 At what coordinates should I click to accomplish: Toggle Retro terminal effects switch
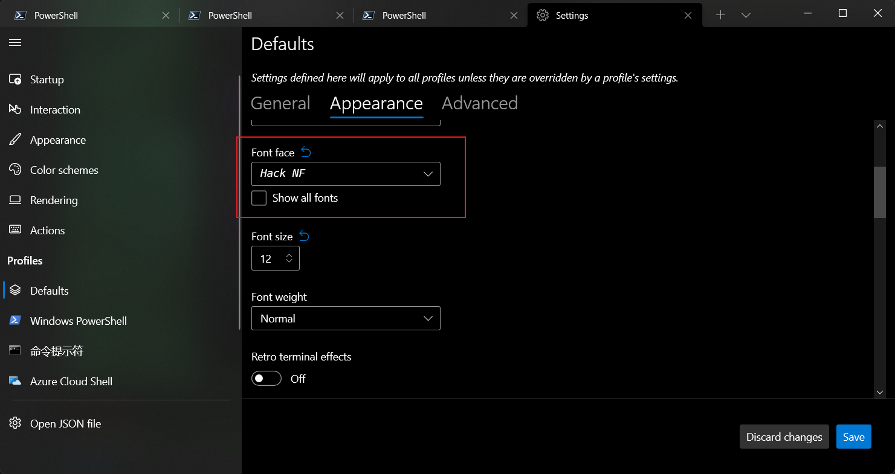pyautogui.click(x=267, y=379)
